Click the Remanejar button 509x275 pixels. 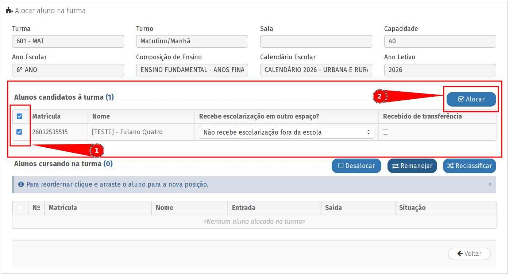412,166
